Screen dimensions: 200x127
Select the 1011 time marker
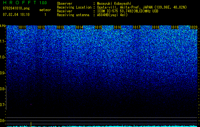click(x=22, y=27)
